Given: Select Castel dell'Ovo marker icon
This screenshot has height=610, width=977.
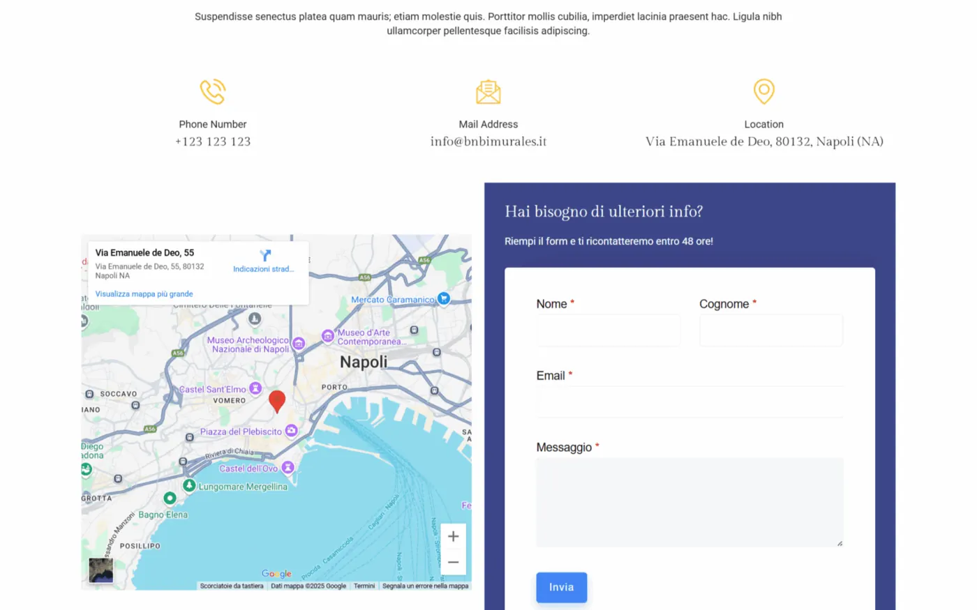Looking at the screenshot, I should coord(288,468).
